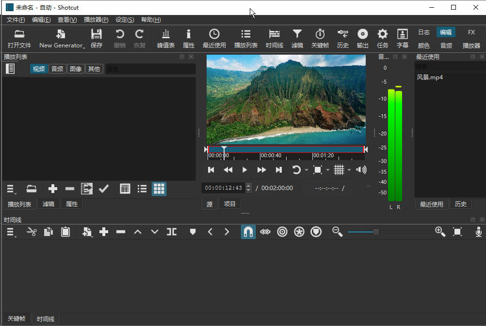Open the Subtitles (字幕) toolbar icon
Viewport: 486px width, 326px height.
pyautogui.click(x=402, y=38)
